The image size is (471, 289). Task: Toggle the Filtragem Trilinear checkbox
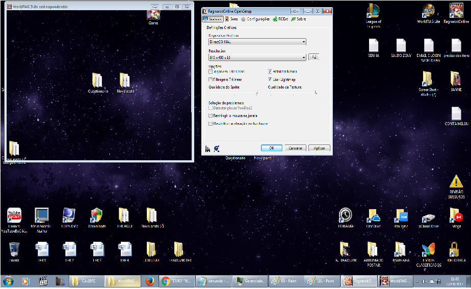(x=211, y=79)
